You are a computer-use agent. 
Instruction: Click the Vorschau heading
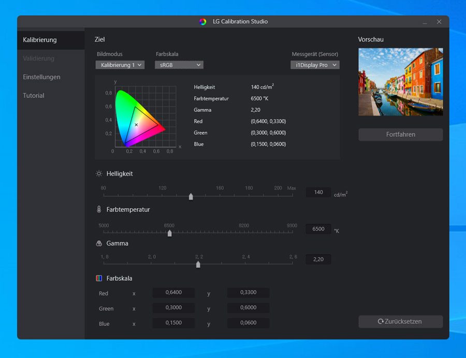click(371, 39)
